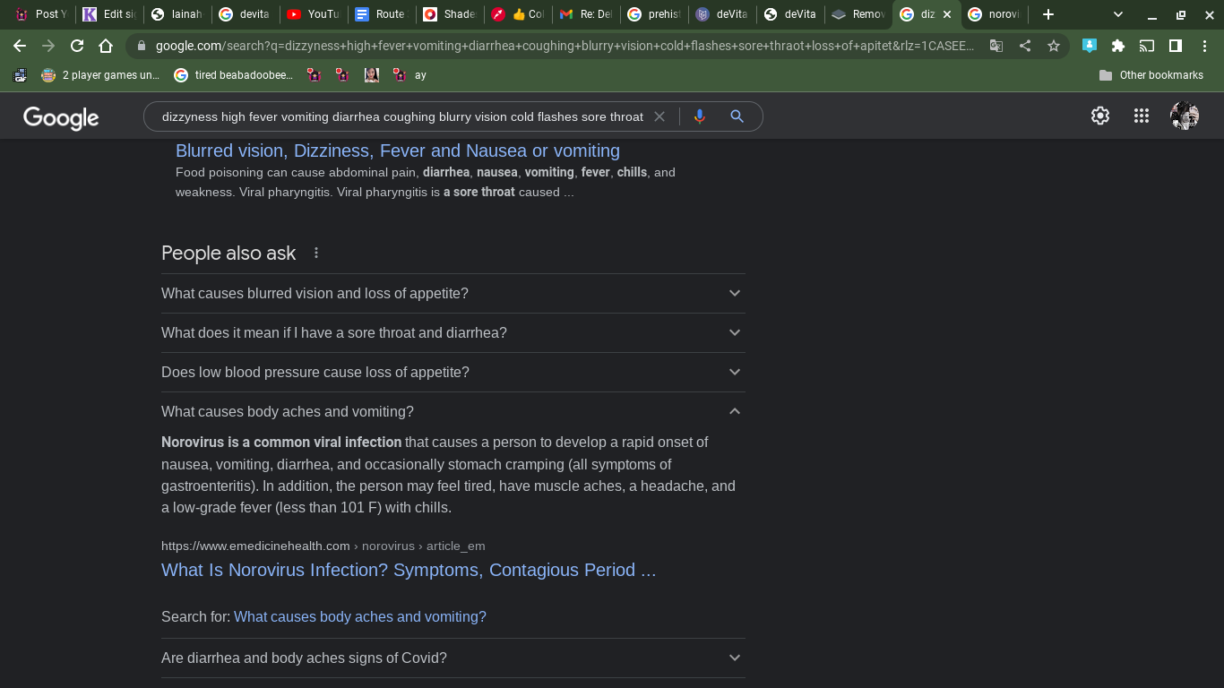Viewport: 1224px width, 688px height.
Task: Close the active 'diz' tab
Action: (946, 14)
